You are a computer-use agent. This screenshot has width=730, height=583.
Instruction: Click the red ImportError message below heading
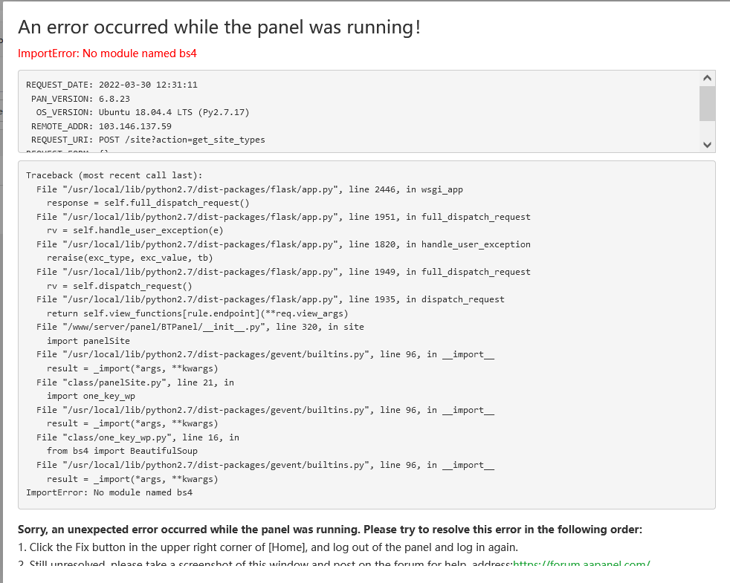(107, 53)
